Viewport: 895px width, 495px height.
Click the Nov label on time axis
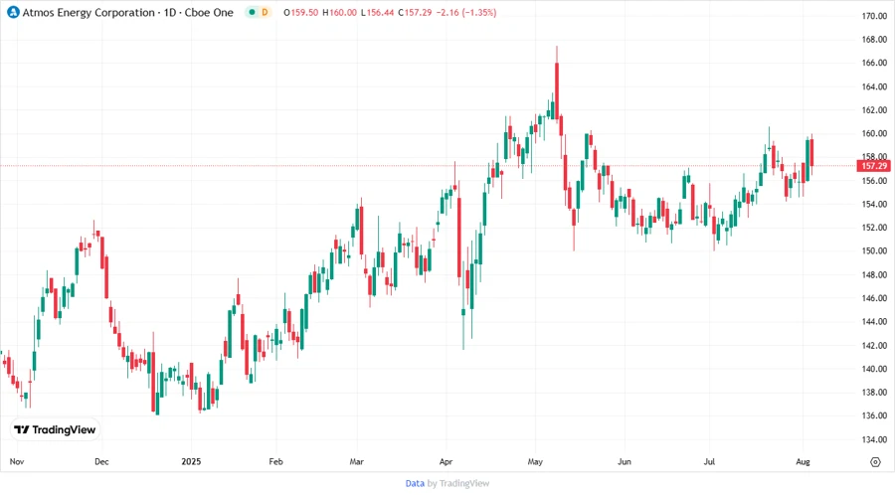(17, 461)
